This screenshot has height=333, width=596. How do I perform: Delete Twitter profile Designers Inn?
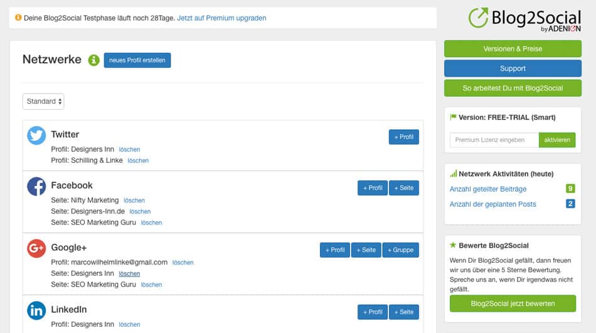[129, 150]
